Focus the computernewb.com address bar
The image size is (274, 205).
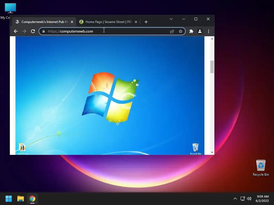click(112, 31)
